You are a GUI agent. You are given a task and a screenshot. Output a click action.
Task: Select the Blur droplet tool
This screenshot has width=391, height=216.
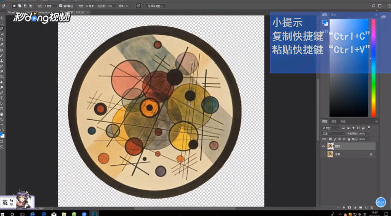click(x=1, y=82)
